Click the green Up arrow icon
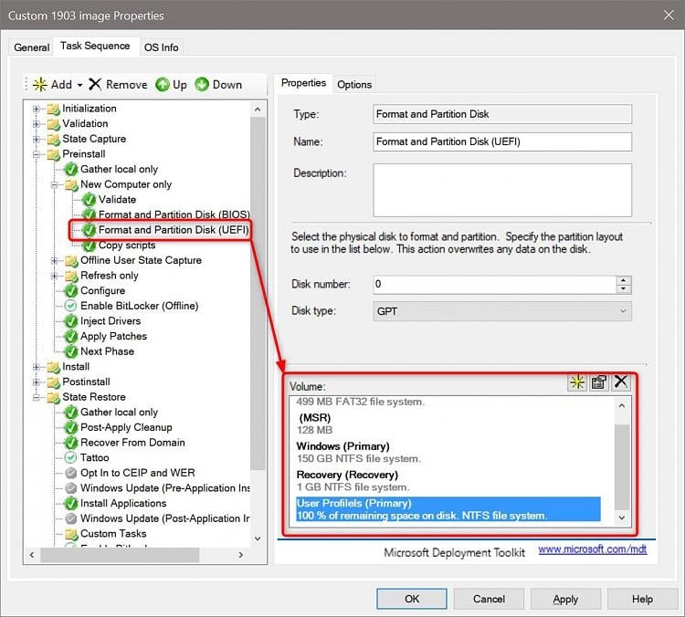Viewport: 685px width, 617px height. pos(163,84)
